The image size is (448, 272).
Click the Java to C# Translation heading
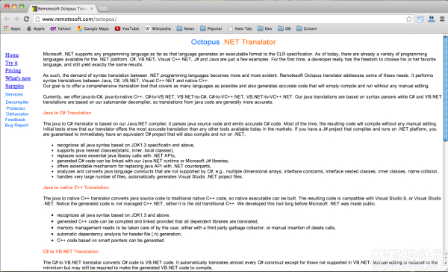[x=67, y=113]
